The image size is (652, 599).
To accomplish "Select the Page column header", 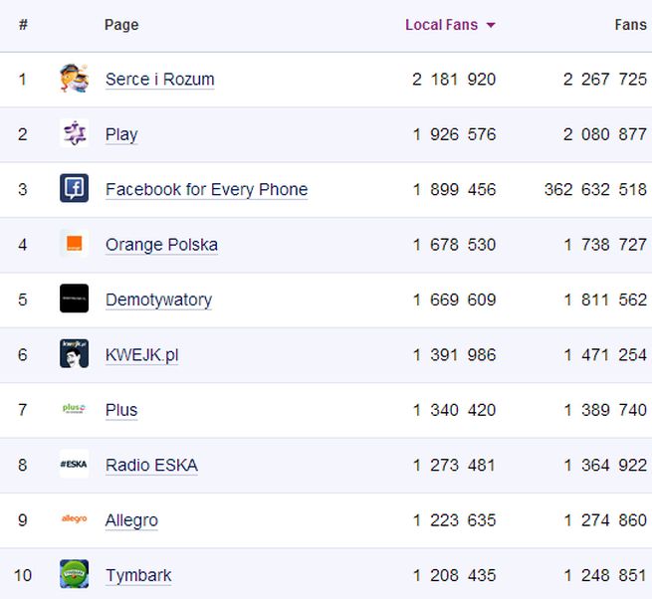I will [x=121, y=25].
